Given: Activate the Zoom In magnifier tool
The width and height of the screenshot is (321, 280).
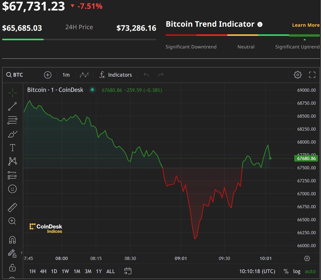Looking at the screenshot, I should [x=12, y=221].
